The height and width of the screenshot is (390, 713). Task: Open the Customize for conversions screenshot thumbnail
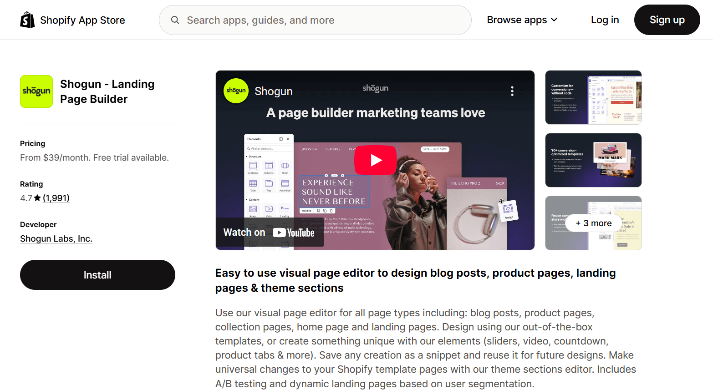tap(593, 97)
